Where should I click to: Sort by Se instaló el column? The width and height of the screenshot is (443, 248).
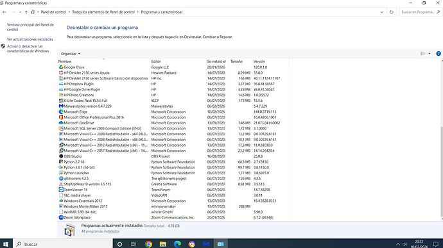(217, 62)
